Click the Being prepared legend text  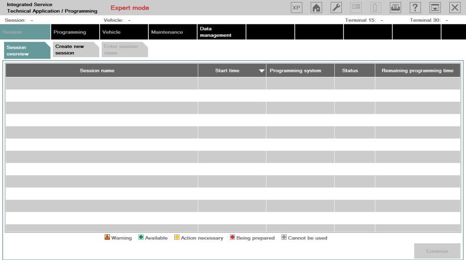(x=256, y=238)
